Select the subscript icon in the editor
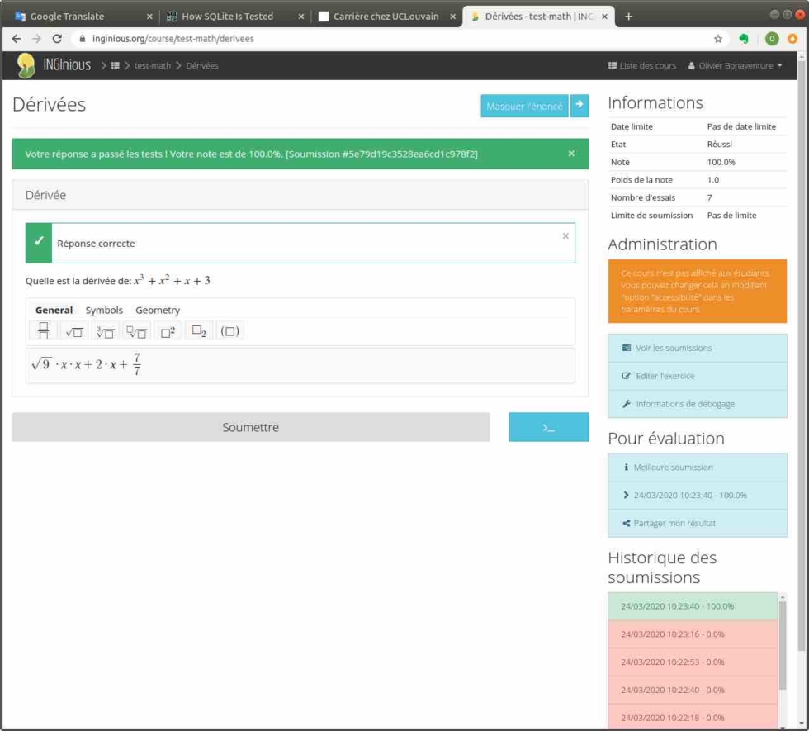The height and width of the screenshot is (731, 809). (x=198, y=330)
